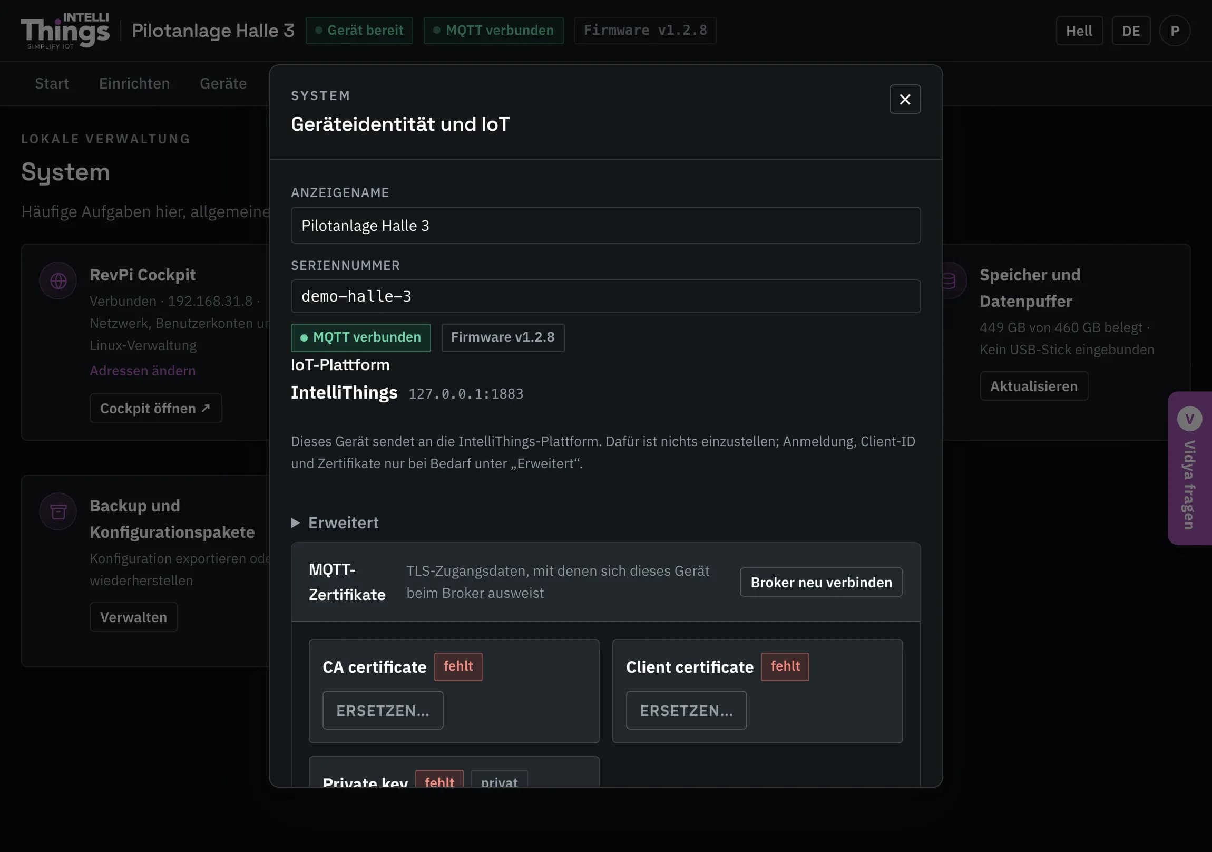Click the MQTT verbunden badge in header
Screen dimensions: 1212x852
coord(493,31)
